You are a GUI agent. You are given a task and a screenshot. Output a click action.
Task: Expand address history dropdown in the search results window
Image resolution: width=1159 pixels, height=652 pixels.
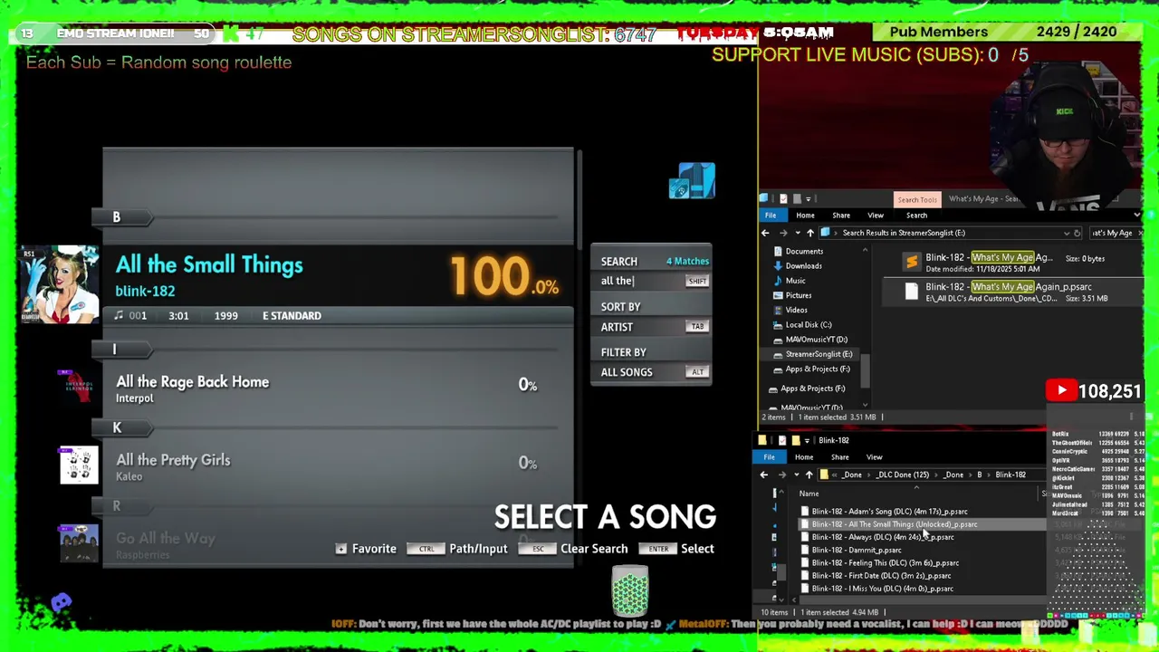click(x=1066, y=233)
